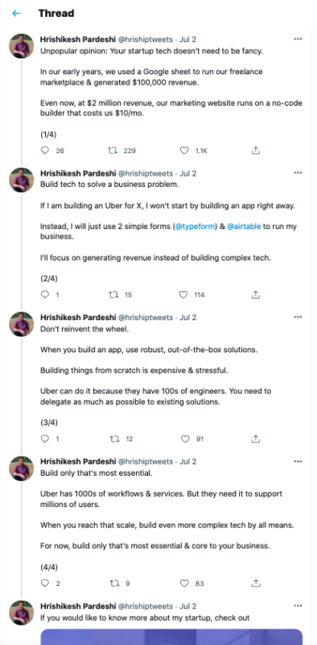Go back using the arrow beside Thread
This screenshot has height=645, width=317.
pyautogui.click(x=16, y=13)
